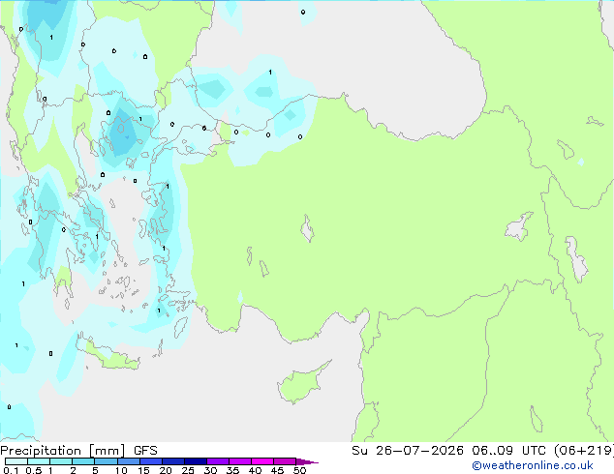Screen dimensions: 614x474
Task: Click the 0.1–0.5 mm legend swatch
Action: [16, 461]
